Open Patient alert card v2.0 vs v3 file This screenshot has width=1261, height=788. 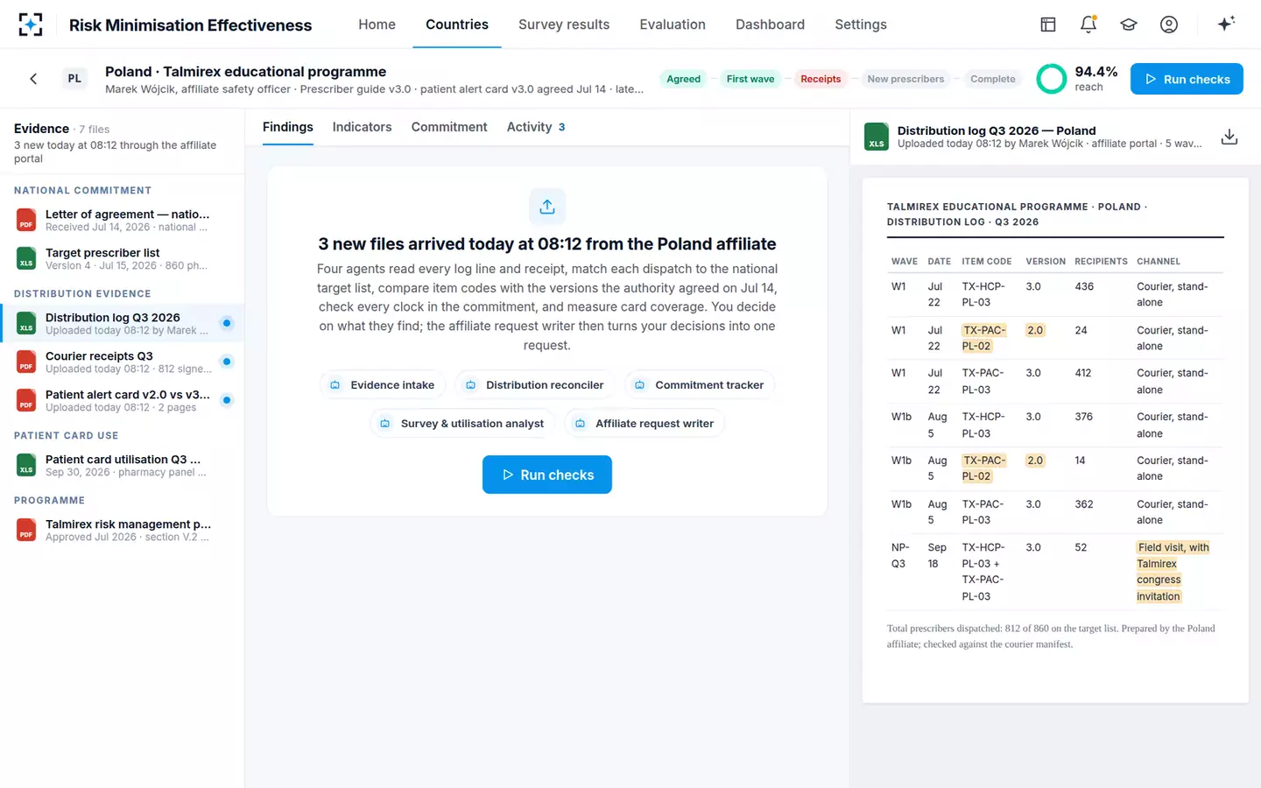tap(122, 400)
